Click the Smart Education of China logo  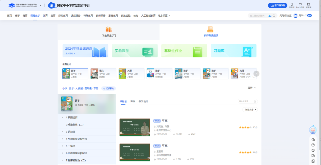(x=23, y=5)
